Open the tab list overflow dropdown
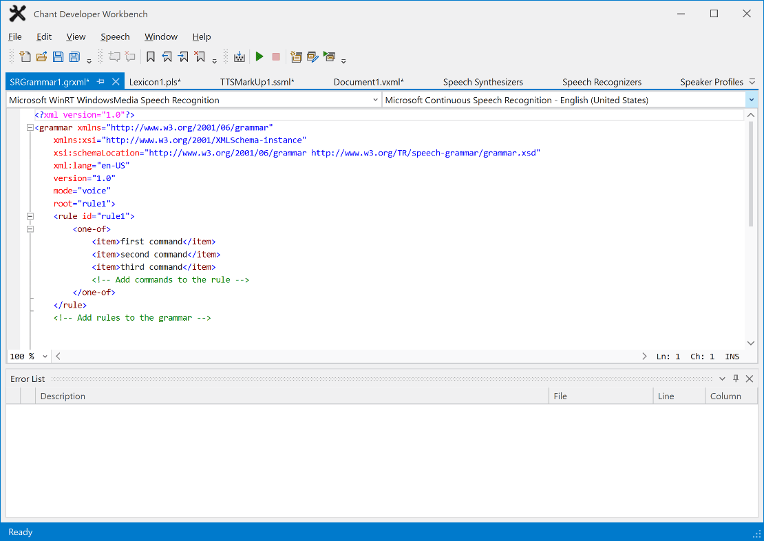This screenshot has height=541, width=764. click(x=752, y=82)
